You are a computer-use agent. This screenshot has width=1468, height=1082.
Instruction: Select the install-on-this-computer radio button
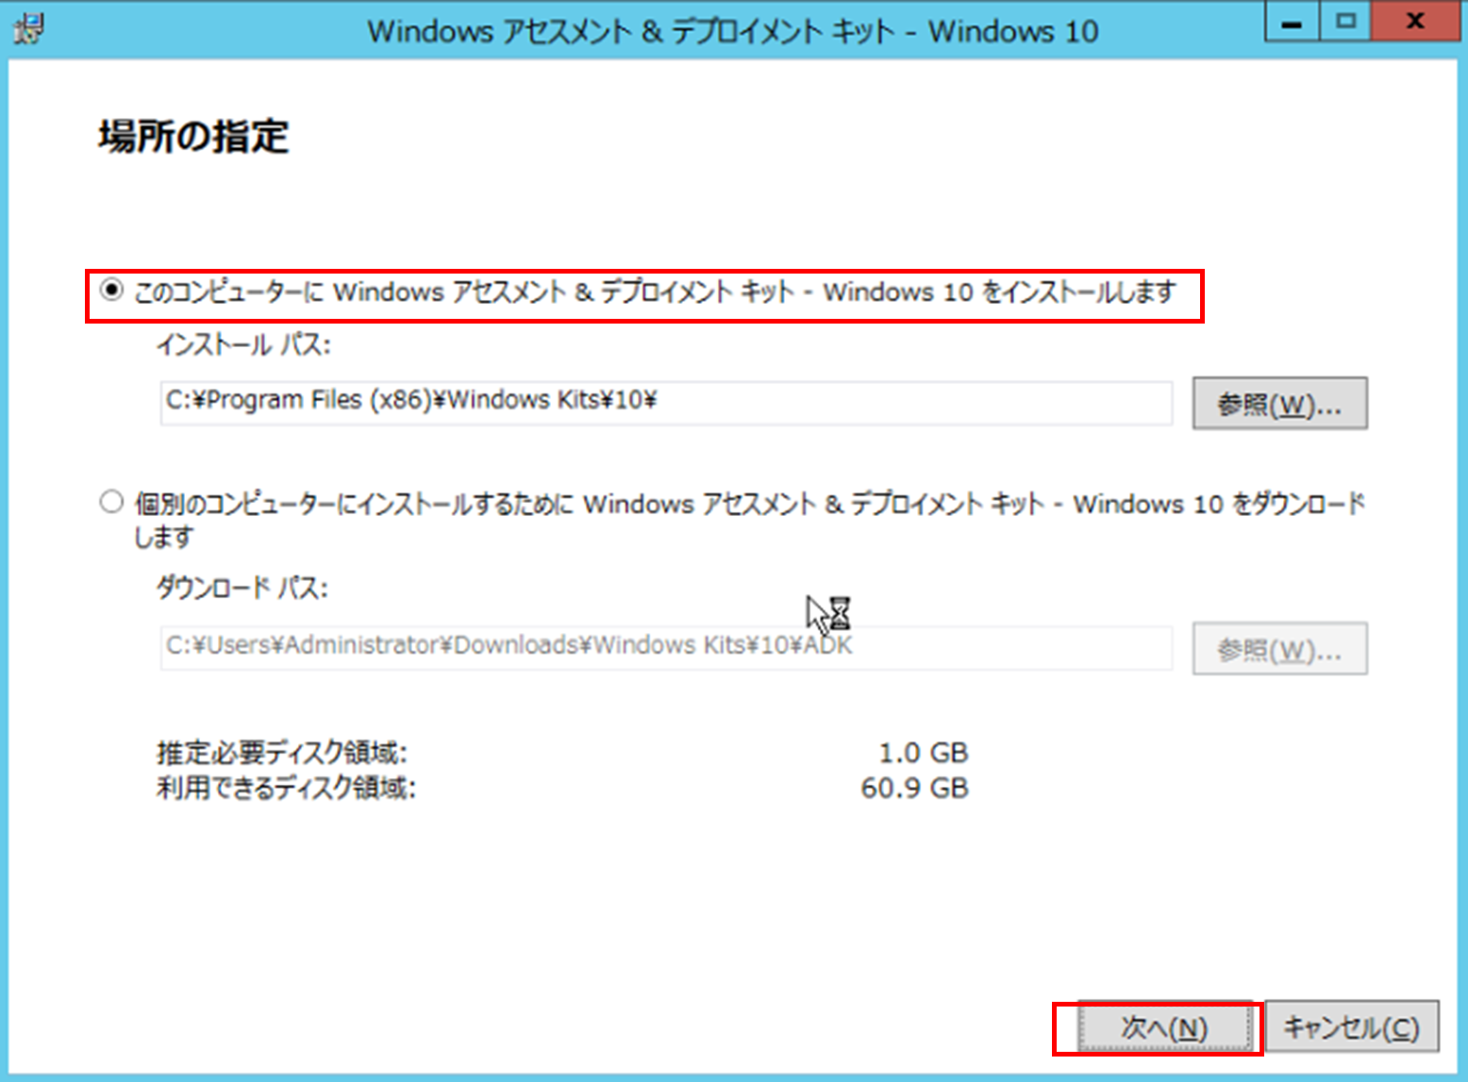tap(112, 291)
